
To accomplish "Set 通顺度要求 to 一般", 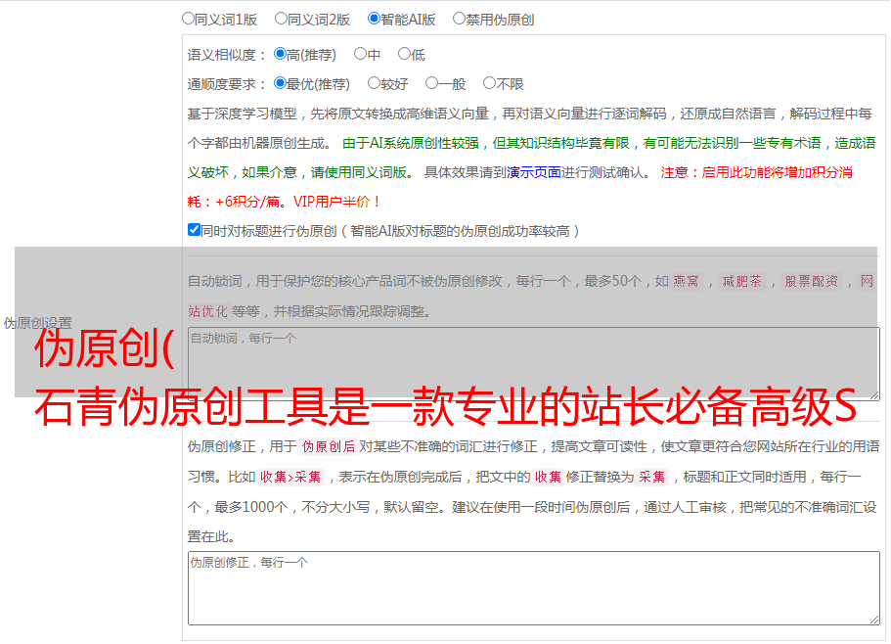I will 432,83.
